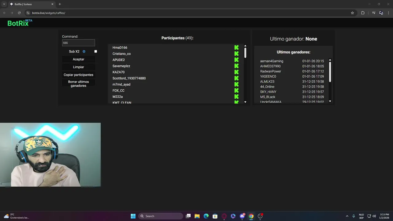Select participant m7md_ayad
The image size is (393, 221).
point(121,84)
